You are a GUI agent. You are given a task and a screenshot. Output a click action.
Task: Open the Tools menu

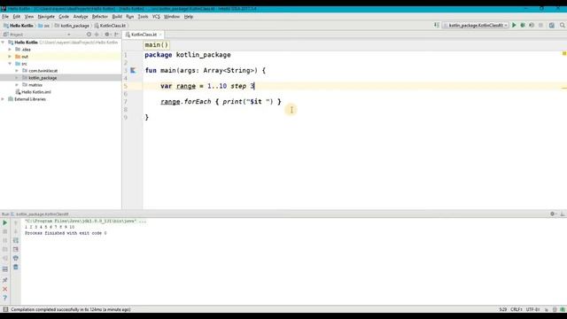pyautogui.click(x=143, y=17)
